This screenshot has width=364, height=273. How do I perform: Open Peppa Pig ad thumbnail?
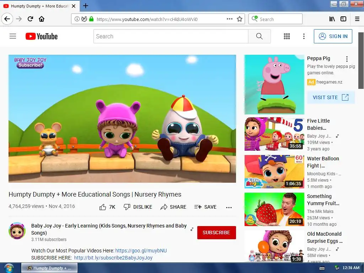(x=274, y=85)
